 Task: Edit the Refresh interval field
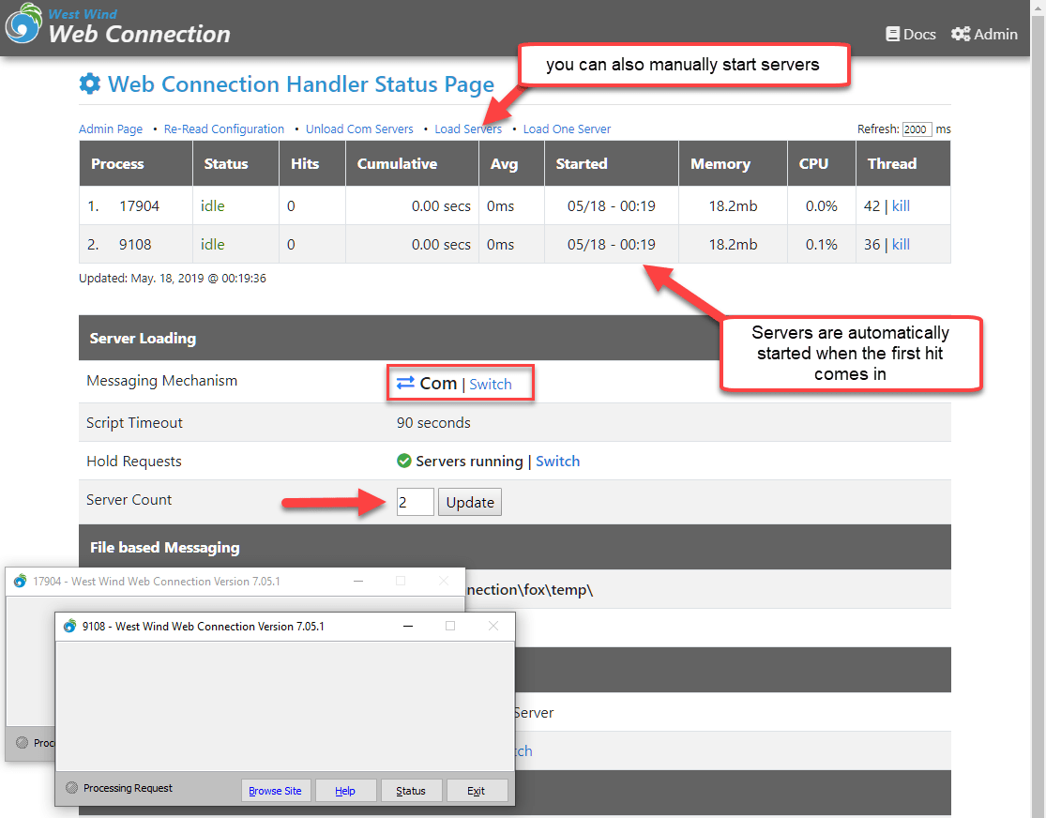(917, 129)
